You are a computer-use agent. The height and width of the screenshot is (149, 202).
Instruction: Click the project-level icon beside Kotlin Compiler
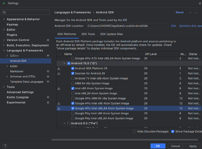pyautogui.click(x=48, y=97)
